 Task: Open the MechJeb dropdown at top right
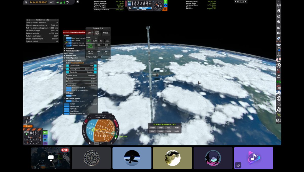tap(241, 2)
